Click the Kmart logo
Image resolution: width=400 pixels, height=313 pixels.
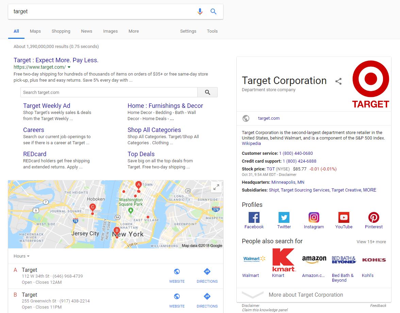[x=284, y=260]
